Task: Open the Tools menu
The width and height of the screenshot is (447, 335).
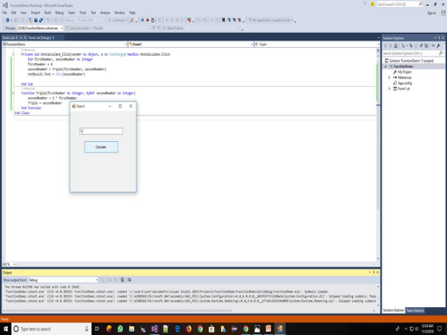Action: [x=83, y=13]
